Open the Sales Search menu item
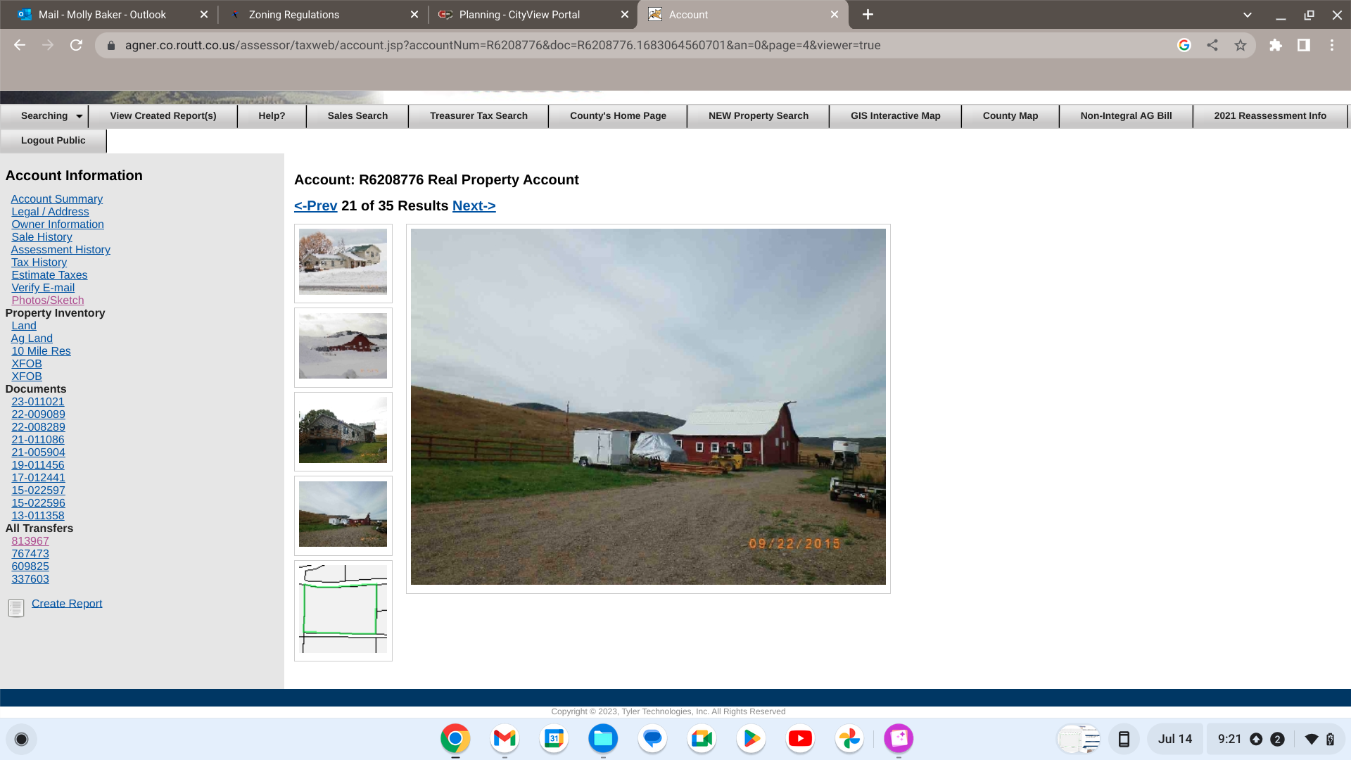Viewport: 1351px width, 760px height. tap(357, 115)
